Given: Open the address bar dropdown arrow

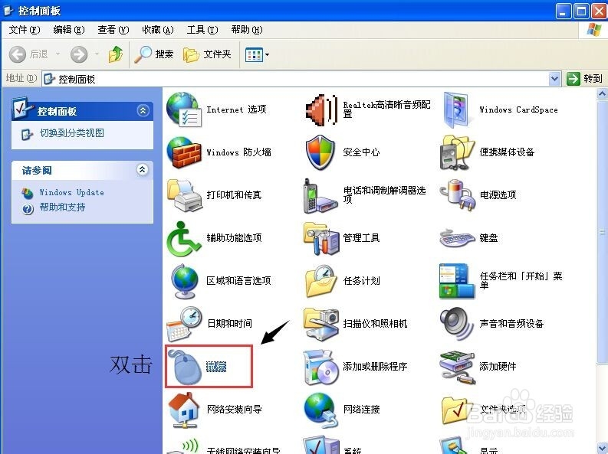Looking at the screenshot, I should click(555, 79).
